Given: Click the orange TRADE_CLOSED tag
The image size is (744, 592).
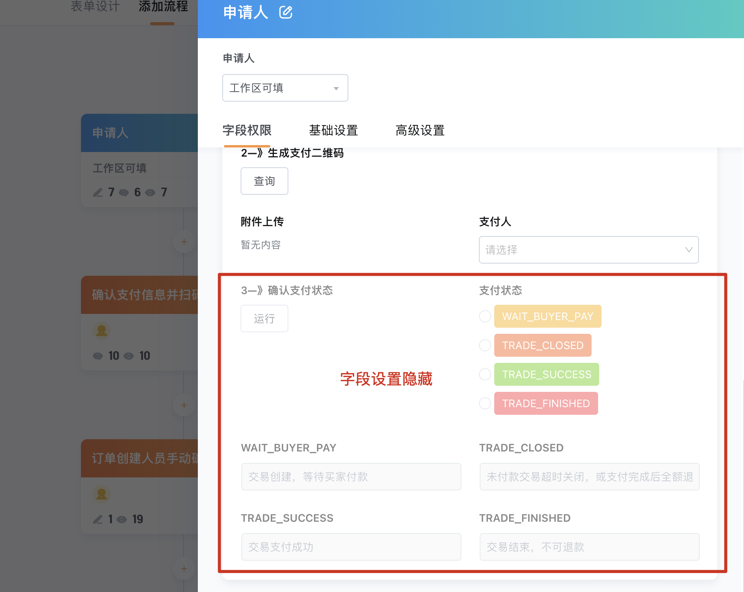Looking at the screenshot, I should click(543, 345).
